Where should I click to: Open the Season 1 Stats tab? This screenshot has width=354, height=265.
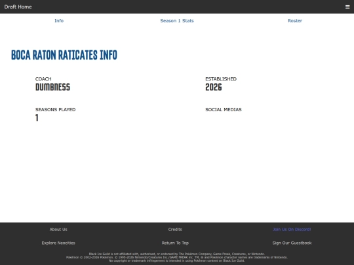tap(177, 21)
